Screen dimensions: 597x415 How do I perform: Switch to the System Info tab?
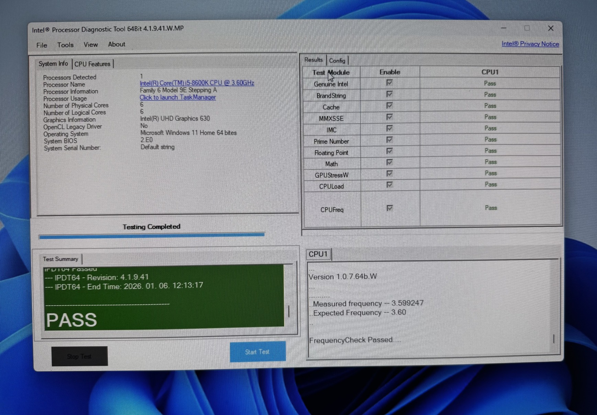click(53, 64)
